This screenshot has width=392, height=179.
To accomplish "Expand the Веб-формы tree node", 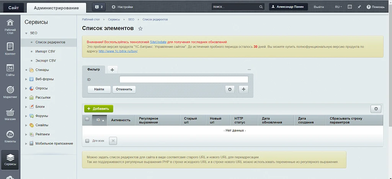I will point(26,80).
